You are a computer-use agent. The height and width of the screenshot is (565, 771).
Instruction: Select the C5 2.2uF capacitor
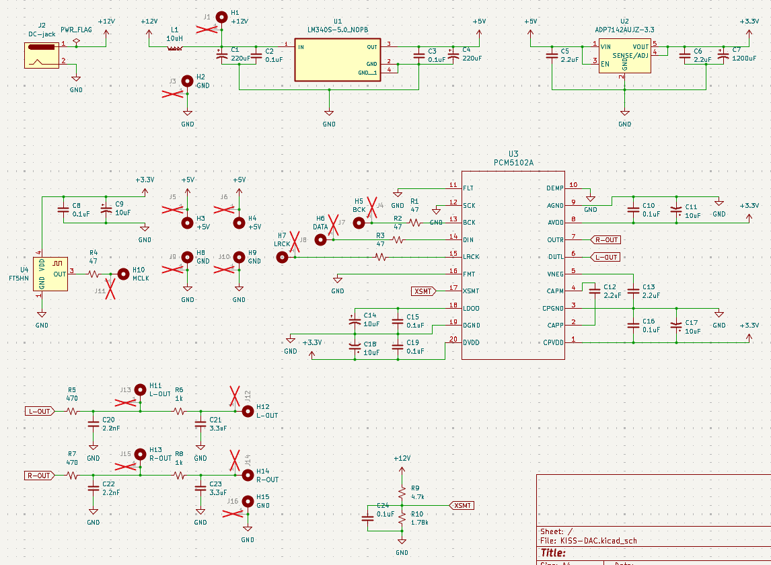tap(552, 56)
